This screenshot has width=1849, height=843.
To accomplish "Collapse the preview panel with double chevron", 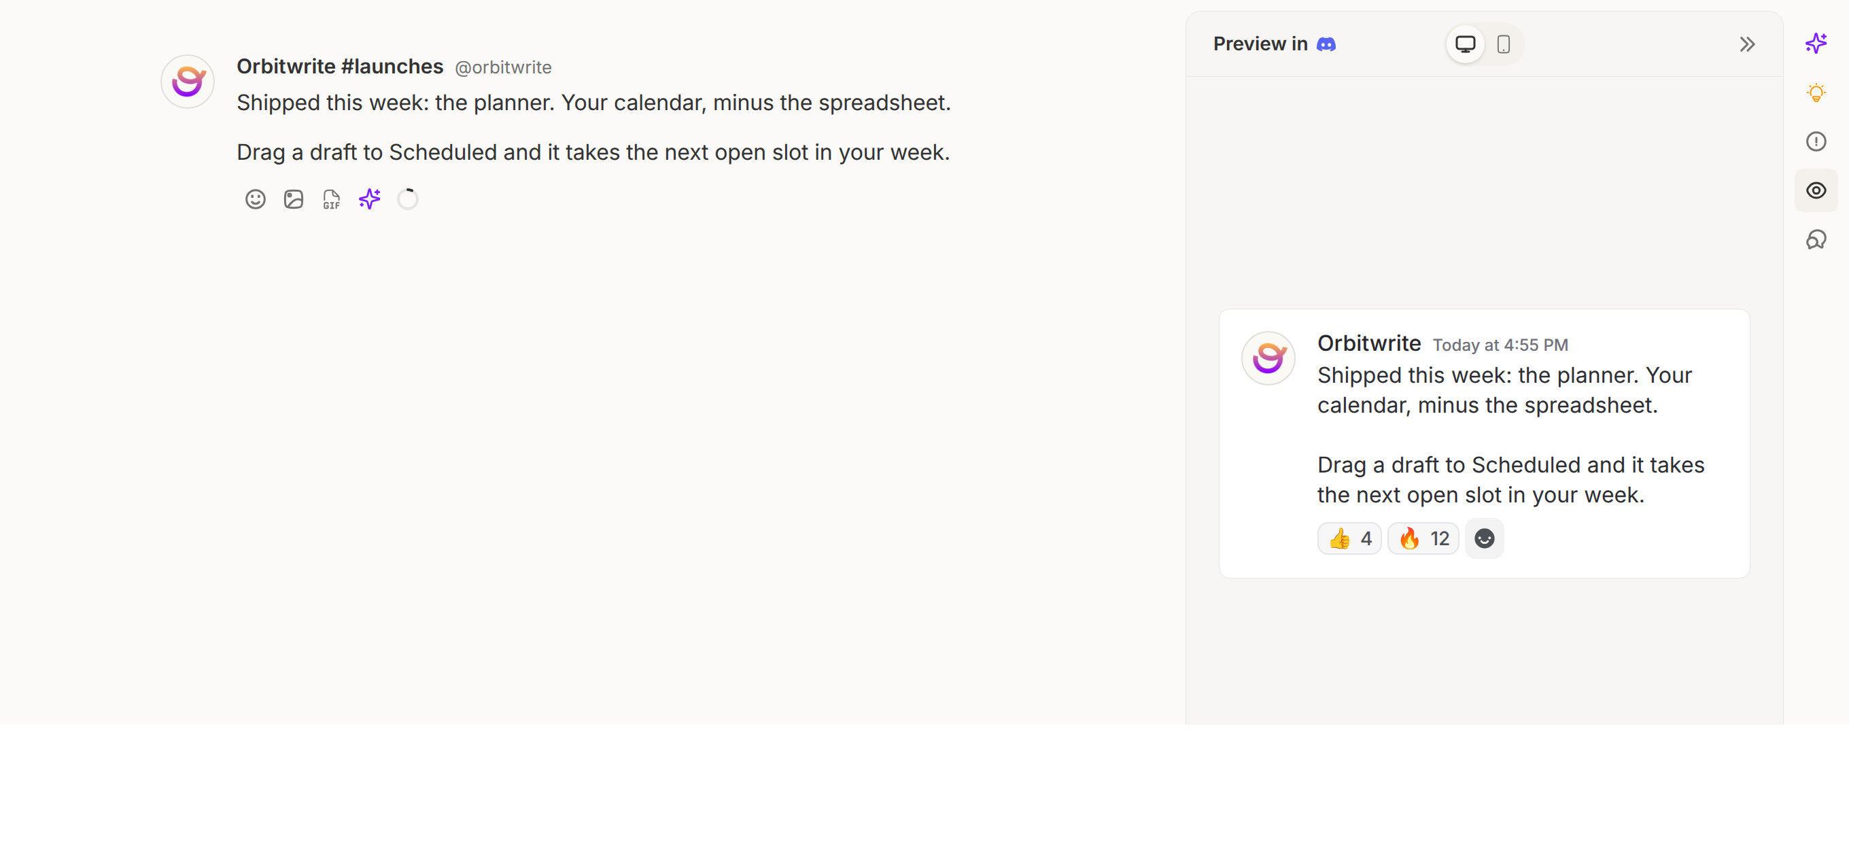I will click(x=1747, y=44).
